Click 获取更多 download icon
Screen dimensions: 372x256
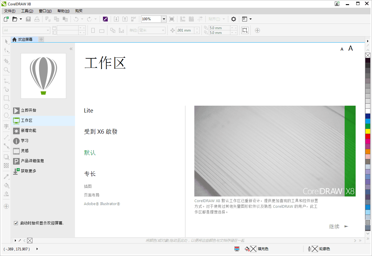[16, 171]
